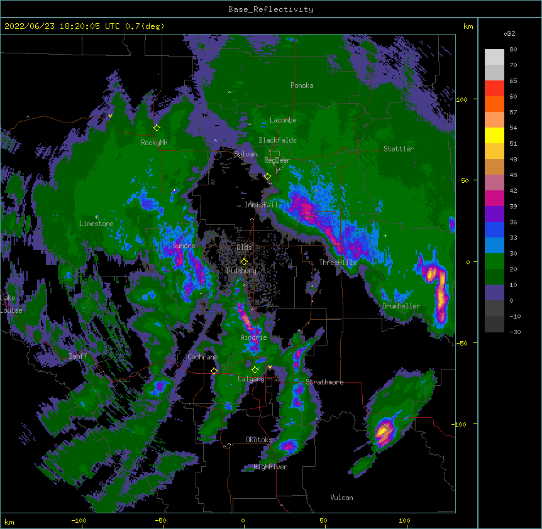Click the Ponoka city label

[302, 85]
